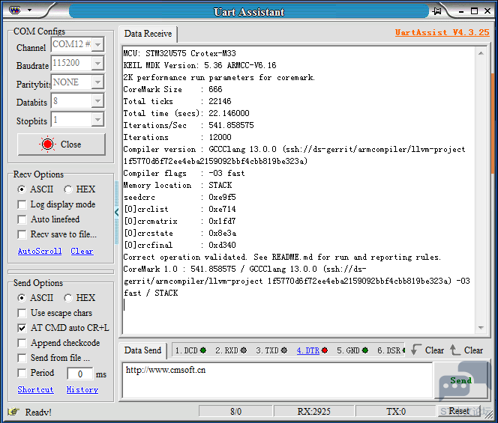Click the receive area scroll down arrow
498x423 pixels.
tap(481, 328)
